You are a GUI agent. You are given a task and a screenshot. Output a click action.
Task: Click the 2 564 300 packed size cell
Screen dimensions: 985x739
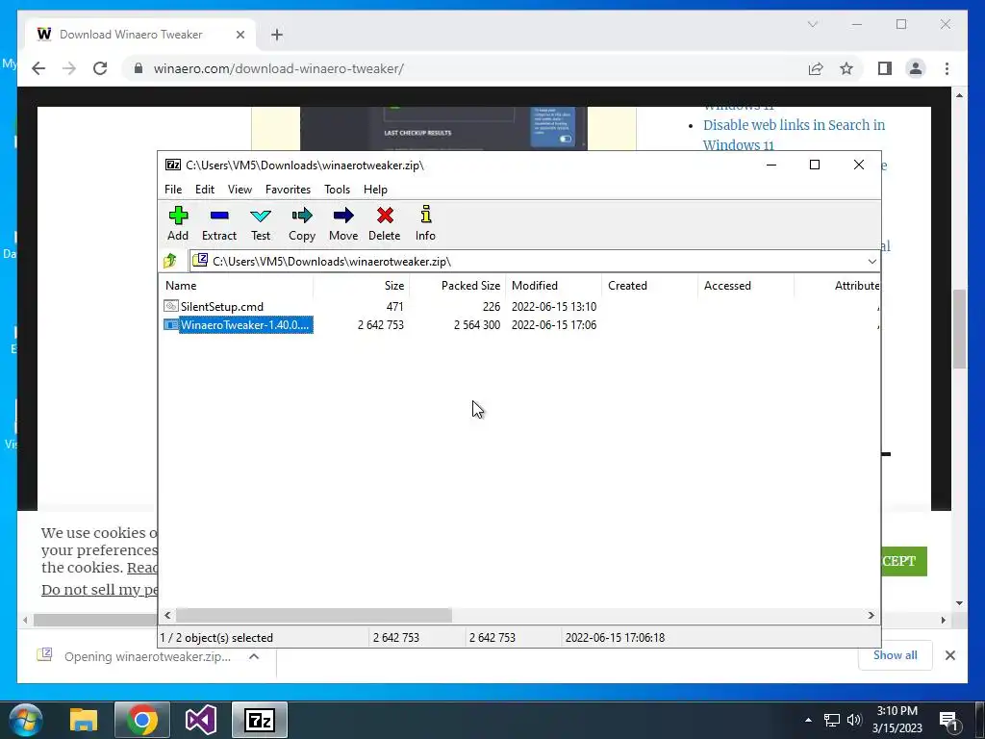tap(477, 325)
